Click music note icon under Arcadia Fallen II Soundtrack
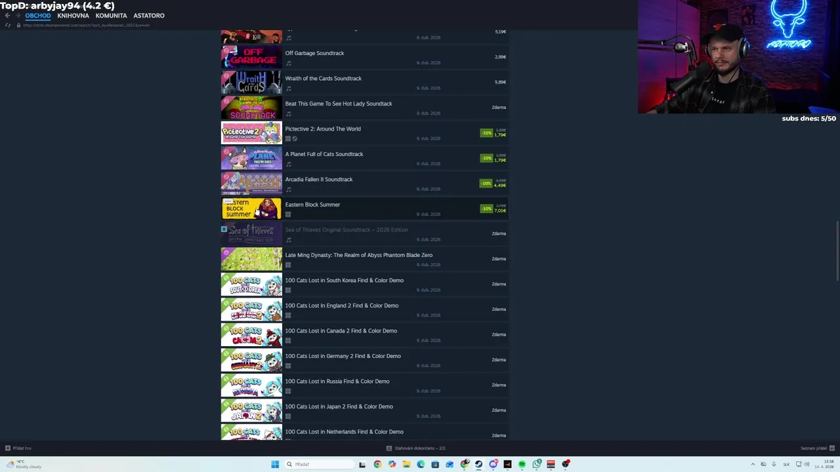The image size is (840, 472). coord(288,189)
